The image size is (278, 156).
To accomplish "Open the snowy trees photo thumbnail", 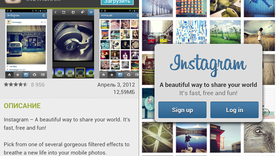I will [x=157, y=8].
